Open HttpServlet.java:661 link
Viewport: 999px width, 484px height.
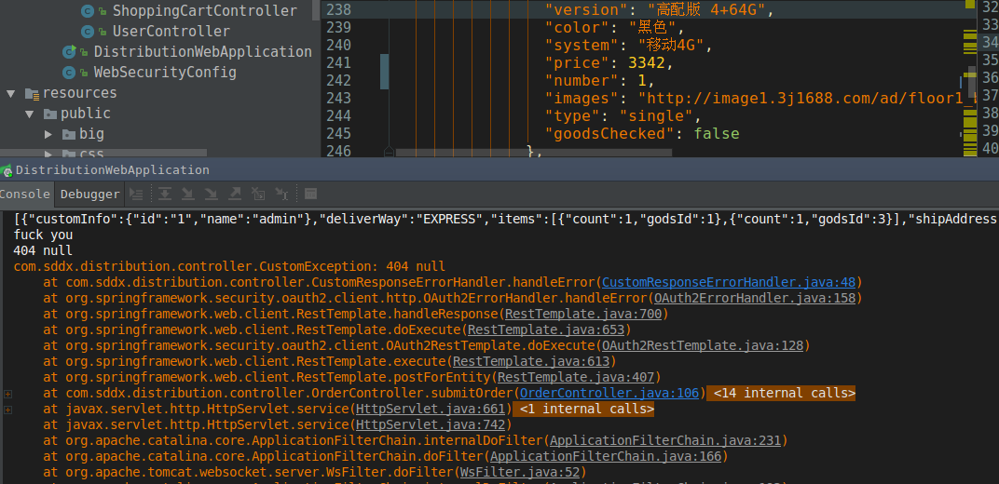pos(430,410)
